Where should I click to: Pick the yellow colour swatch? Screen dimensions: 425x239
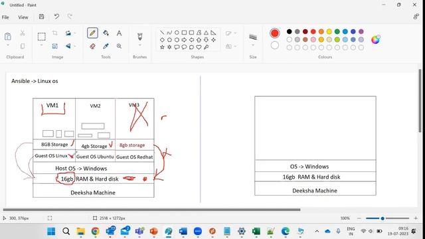pos(329,31)
